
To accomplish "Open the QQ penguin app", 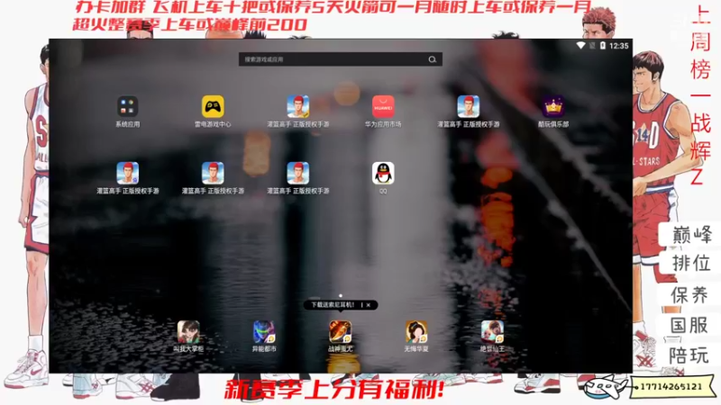I will point(383,173).
